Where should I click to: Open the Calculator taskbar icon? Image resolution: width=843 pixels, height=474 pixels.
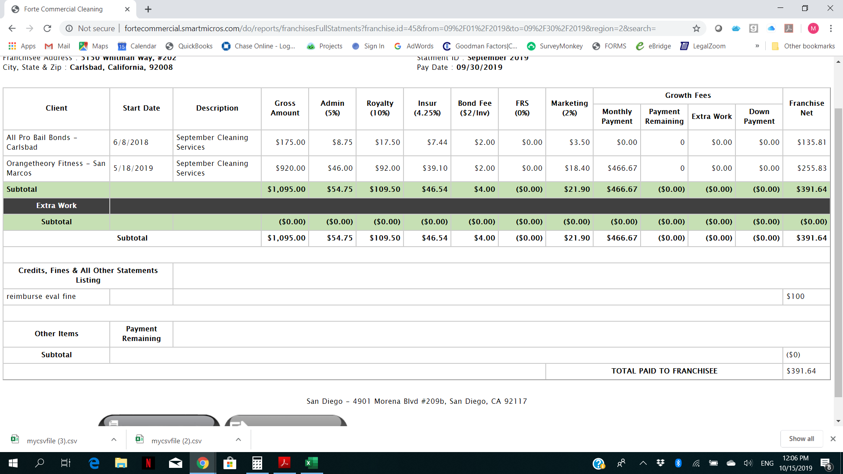[x=257, y=463]
